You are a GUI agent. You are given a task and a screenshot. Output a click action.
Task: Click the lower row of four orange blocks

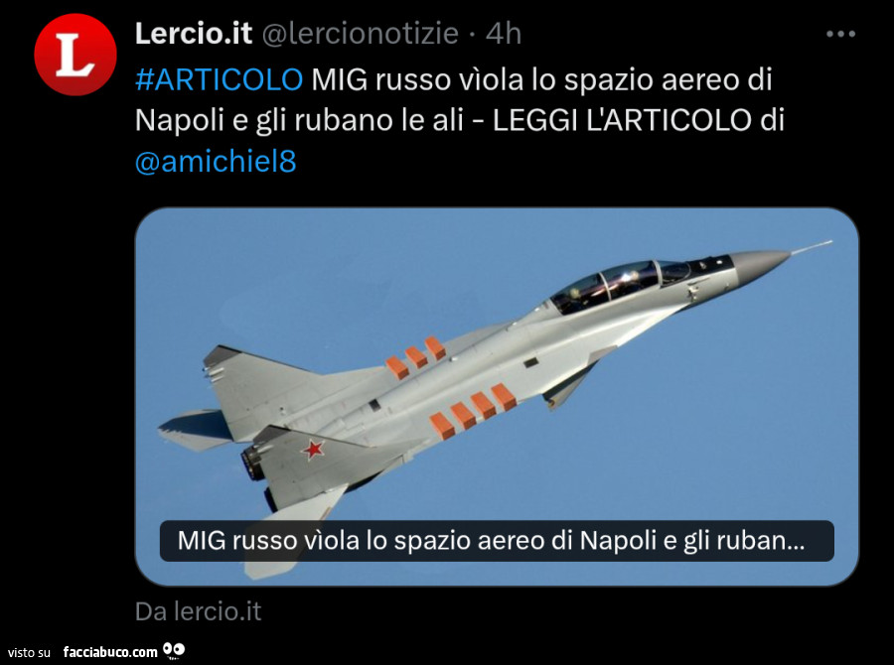click(x=473, y=411)
